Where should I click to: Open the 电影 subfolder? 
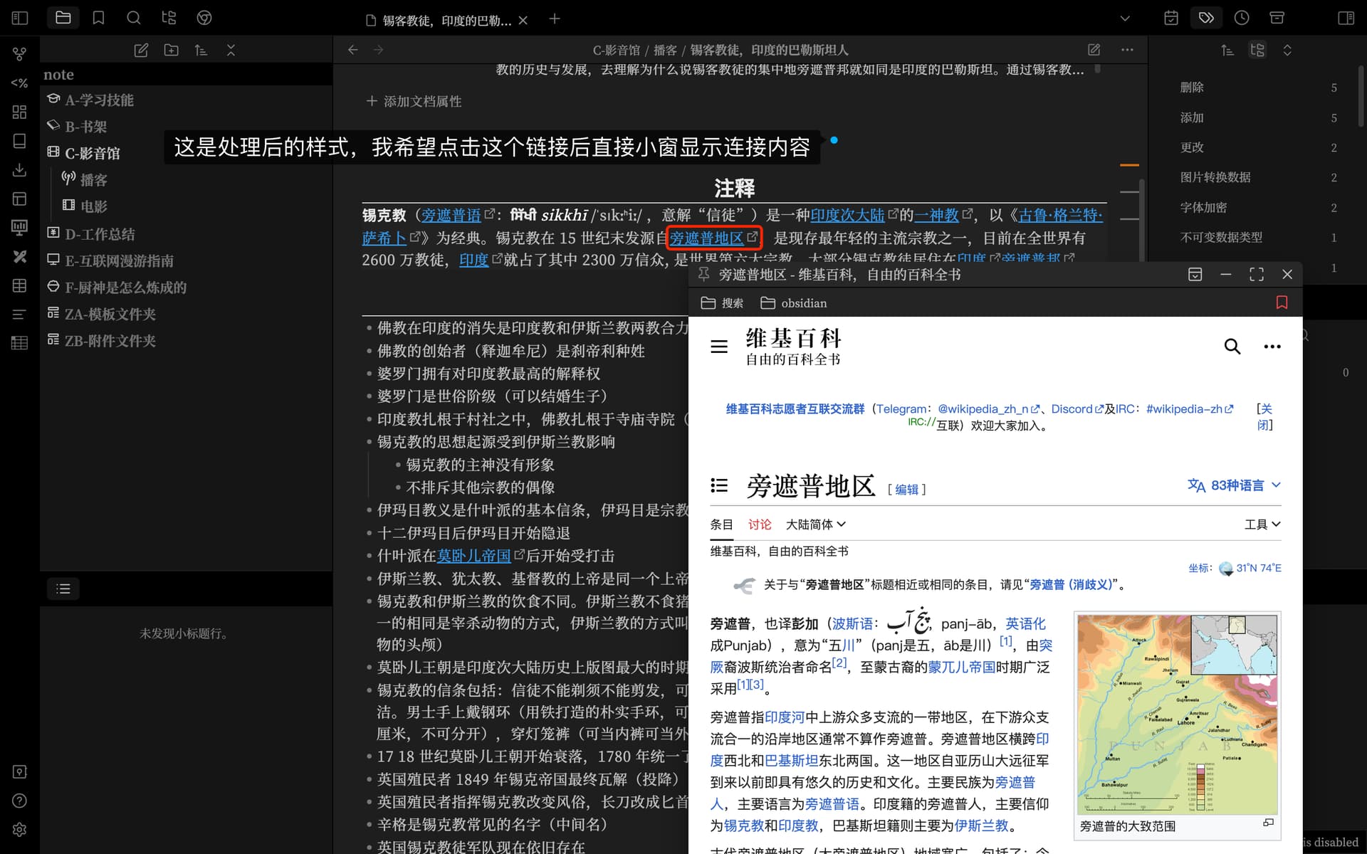pyautogui.click(x=93, y=206)
